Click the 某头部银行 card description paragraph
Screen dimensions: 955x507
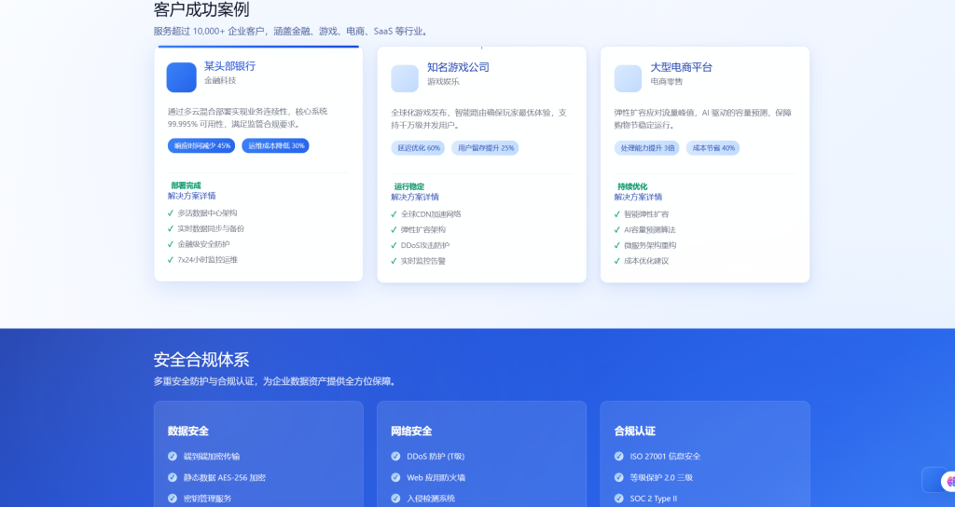(248, 118)
